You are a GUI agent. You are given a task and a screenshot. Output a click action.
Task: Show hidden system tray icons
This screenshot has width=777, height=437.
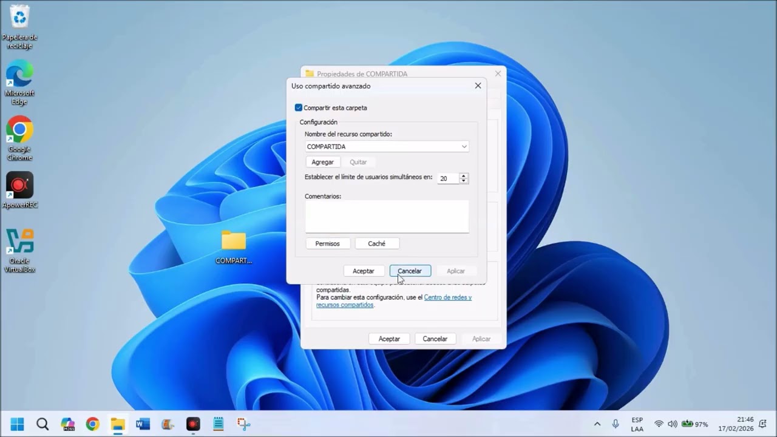[597, 424]
